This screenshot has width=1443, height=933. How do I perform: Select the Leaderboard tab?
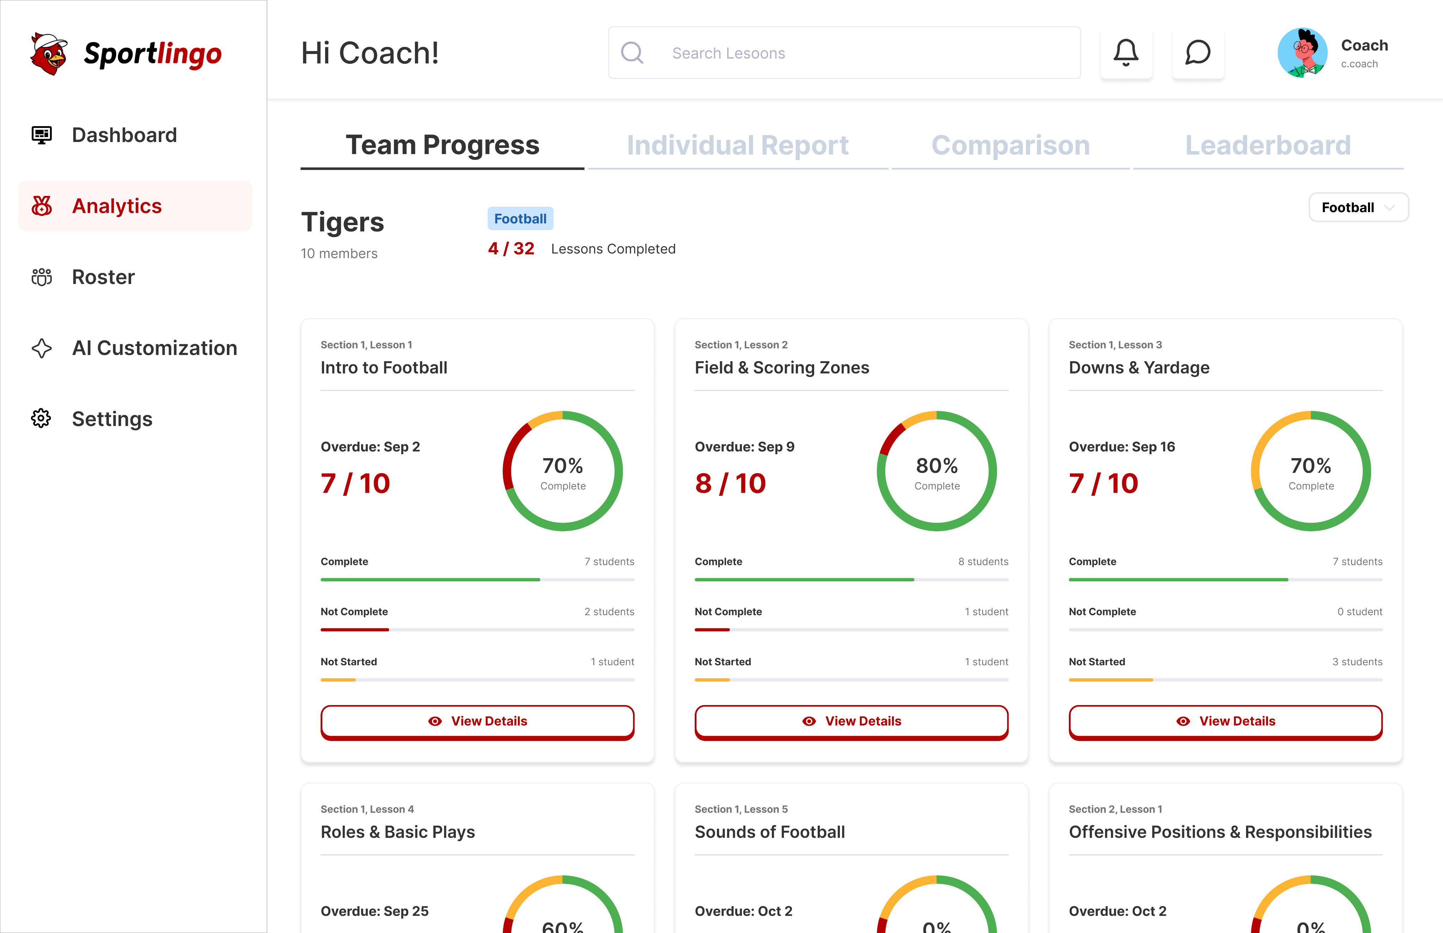pyautogui.click(x=1267, y=146)
